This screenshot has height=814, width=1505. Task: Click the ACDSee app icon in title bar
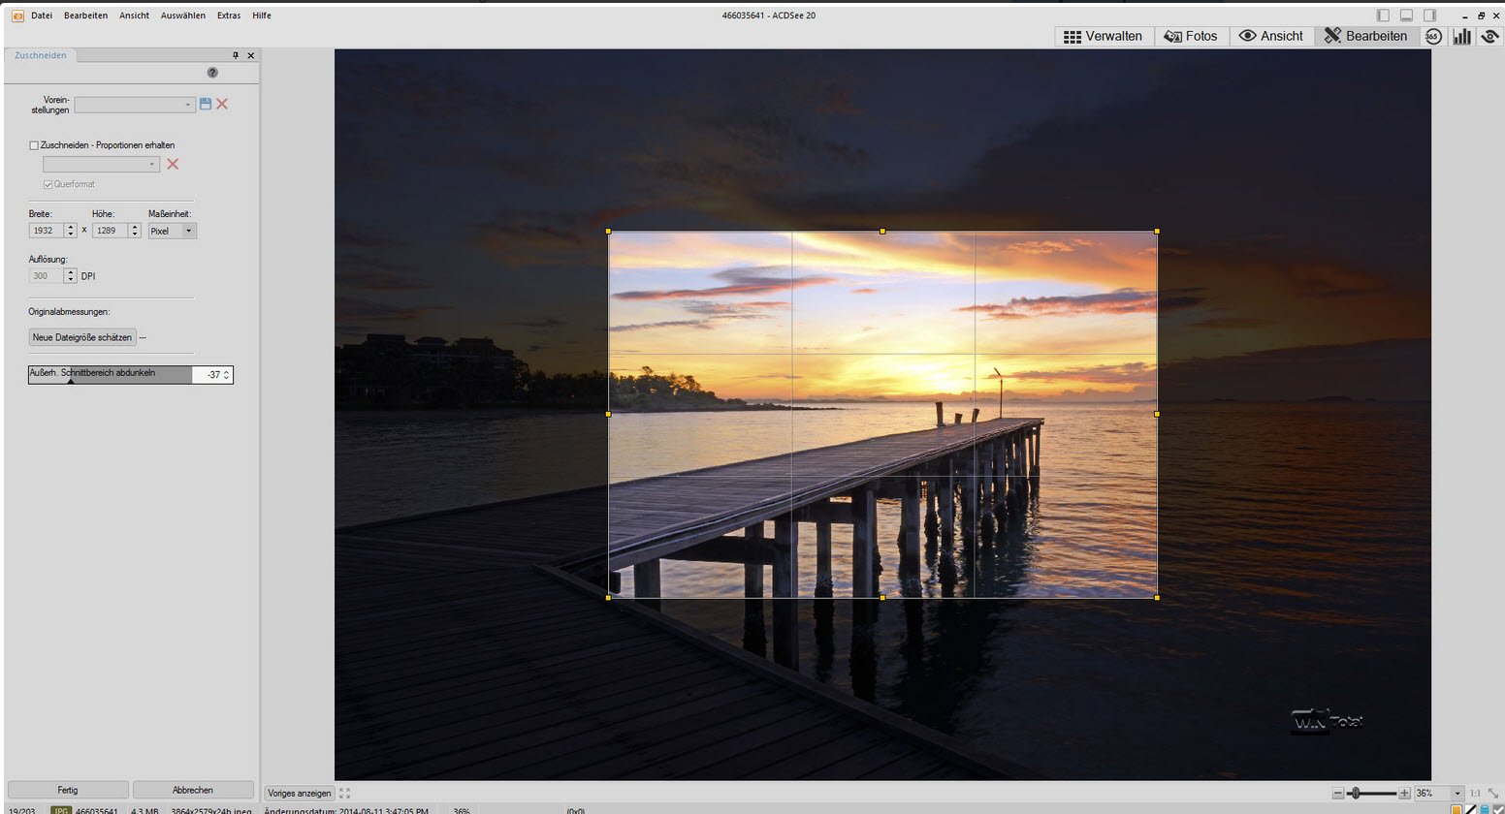[16, 16]
